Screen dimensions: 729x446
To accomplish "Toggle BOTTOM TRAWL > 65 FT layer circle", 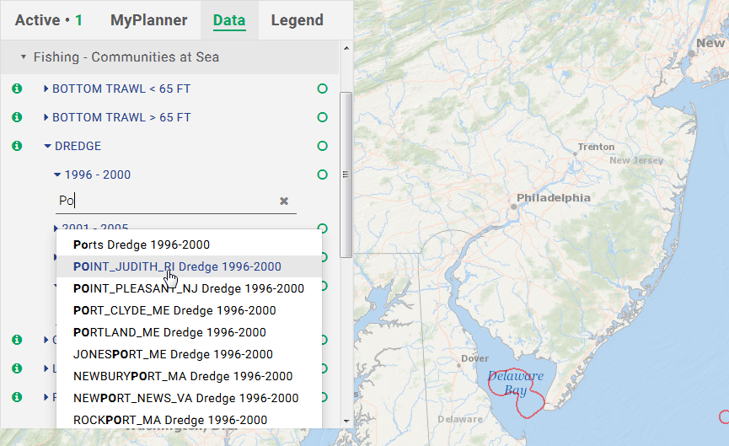I will coord(322,117).
